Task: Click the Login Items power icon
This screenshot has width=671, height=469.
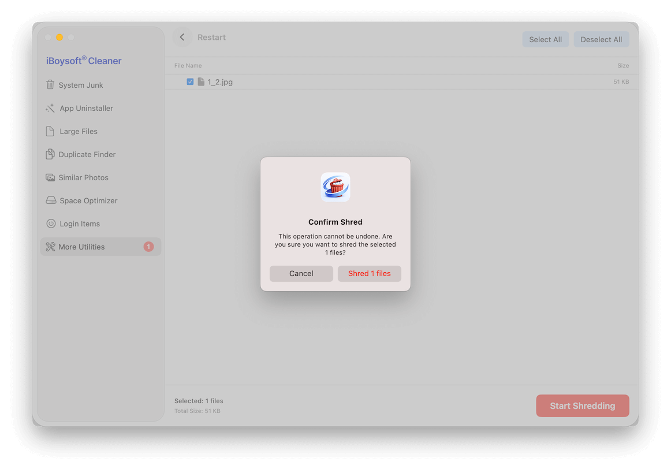Action: (x=50, y=224)
